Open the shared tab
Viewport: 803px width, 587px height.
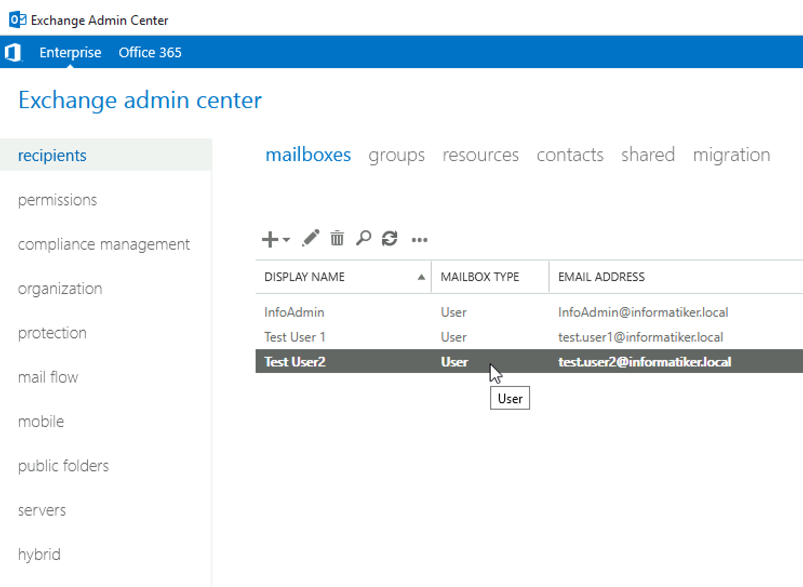(x=648, y=155)
